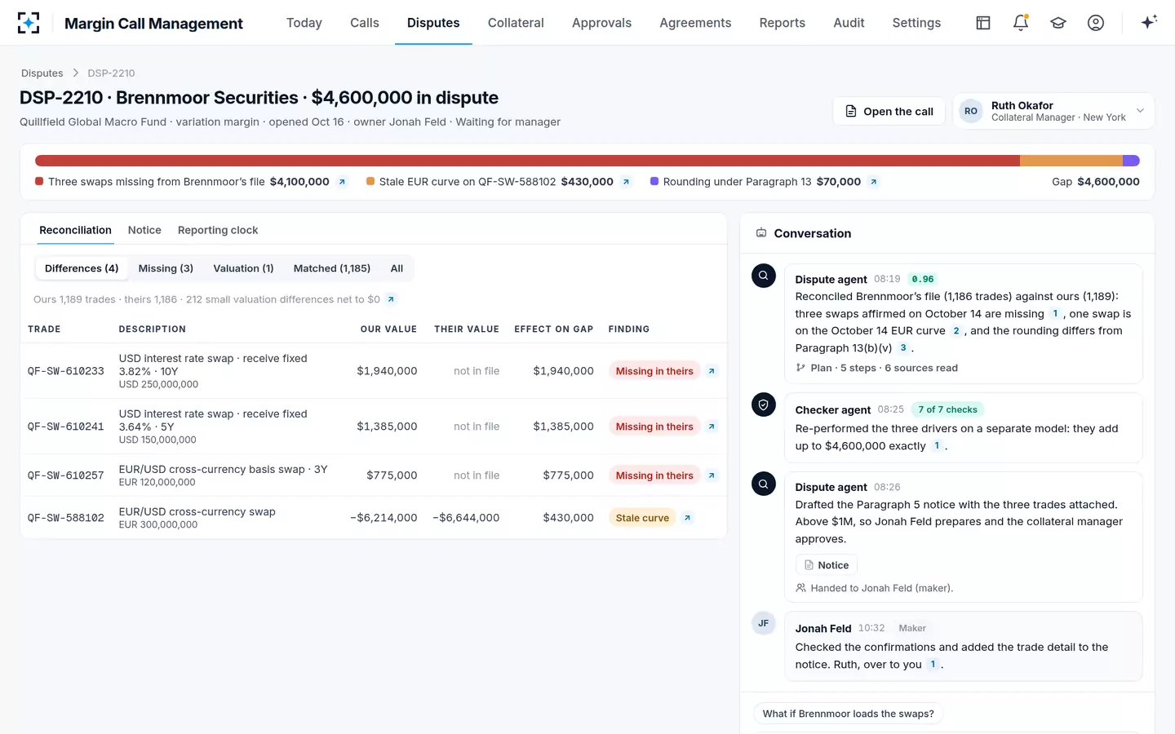Viewport: 1175px width, 734px height.
Task: Go to the Approvals section
Action: (601, 23)
